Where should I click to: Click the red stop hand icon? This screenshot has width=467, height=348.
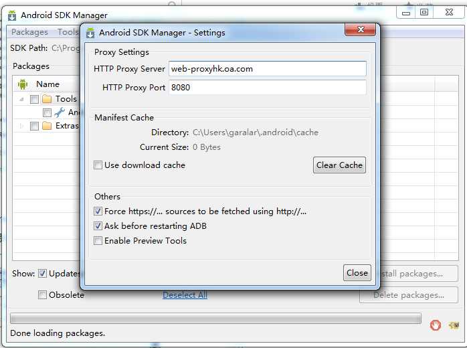[x=435, y=325]
